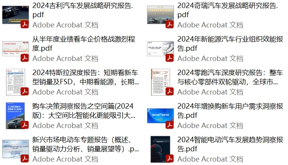This screenshot has height=165, width=288.
Task: Click the 2024奇瑞汽车发展战略研究报告.pdf file name
Action: [x=228, y=10]
